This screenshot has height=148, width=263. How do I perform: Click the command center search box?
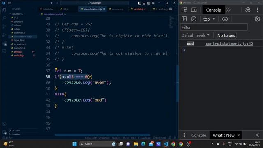point(95,3)
